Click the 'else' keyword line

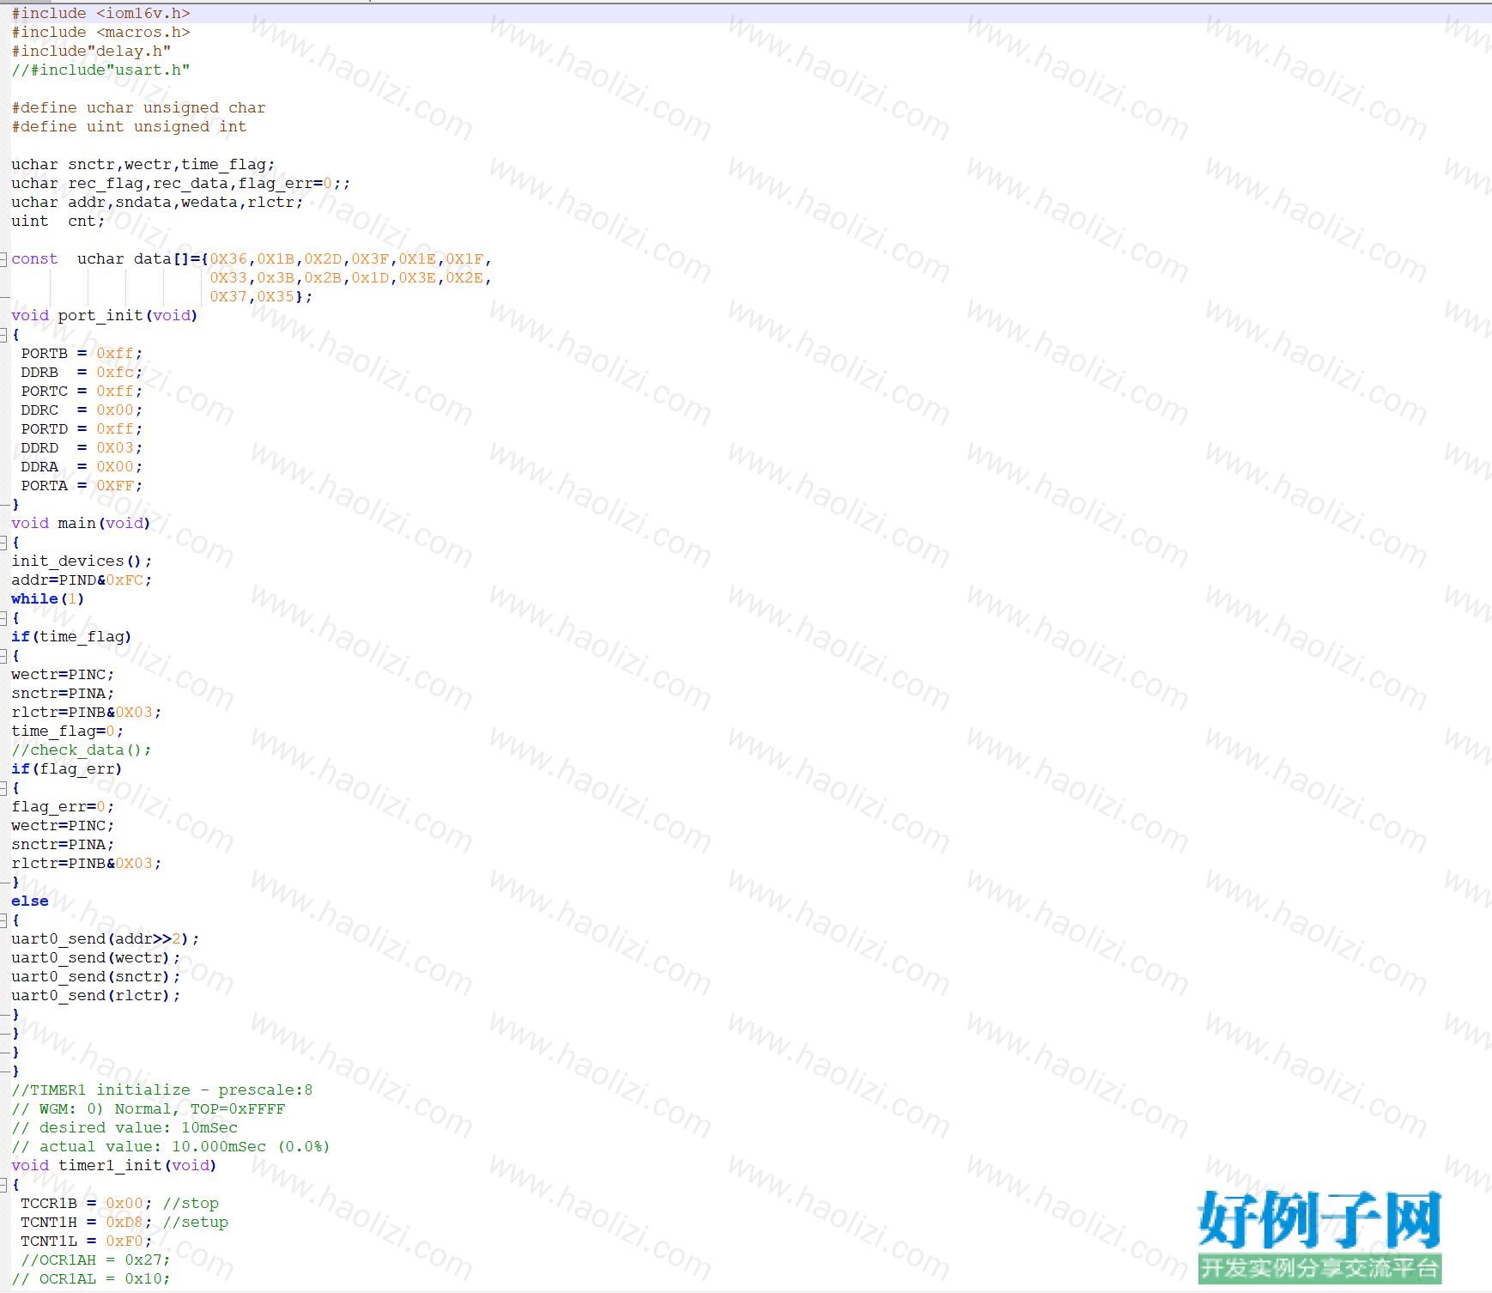30,901
